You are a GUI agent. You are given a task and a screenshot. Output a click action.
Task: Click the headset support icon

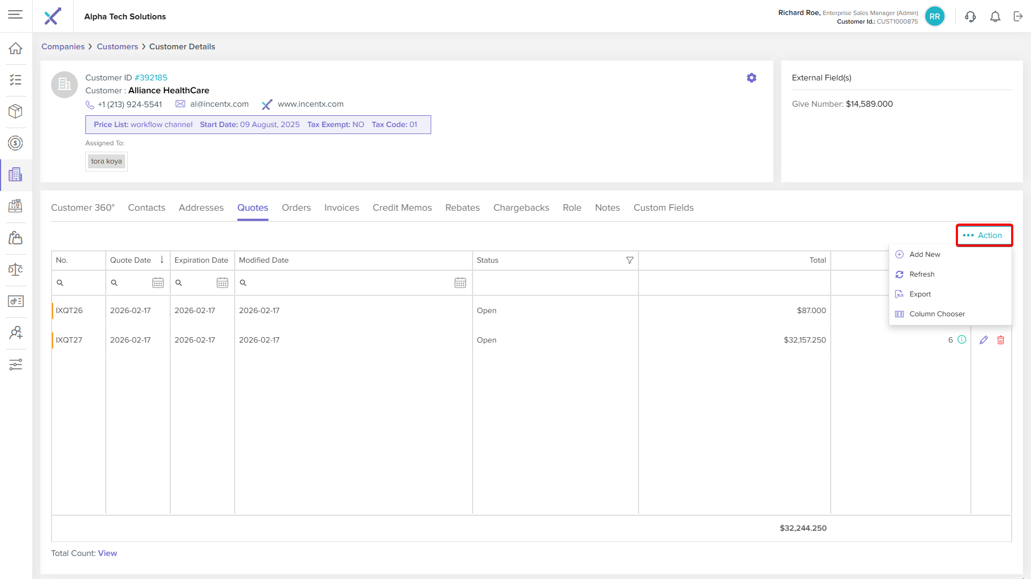(x=970, y=17)
